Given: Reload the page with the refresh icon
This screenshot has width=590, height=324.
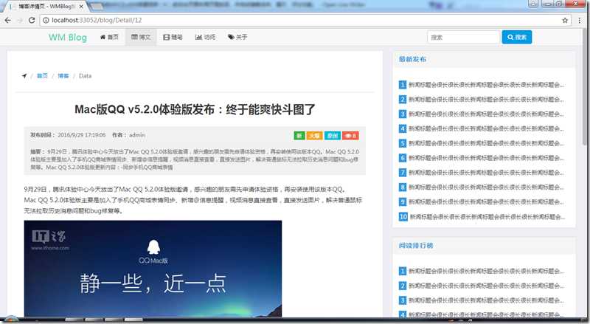Looking at the screenshot, I should tap(32, 21).
